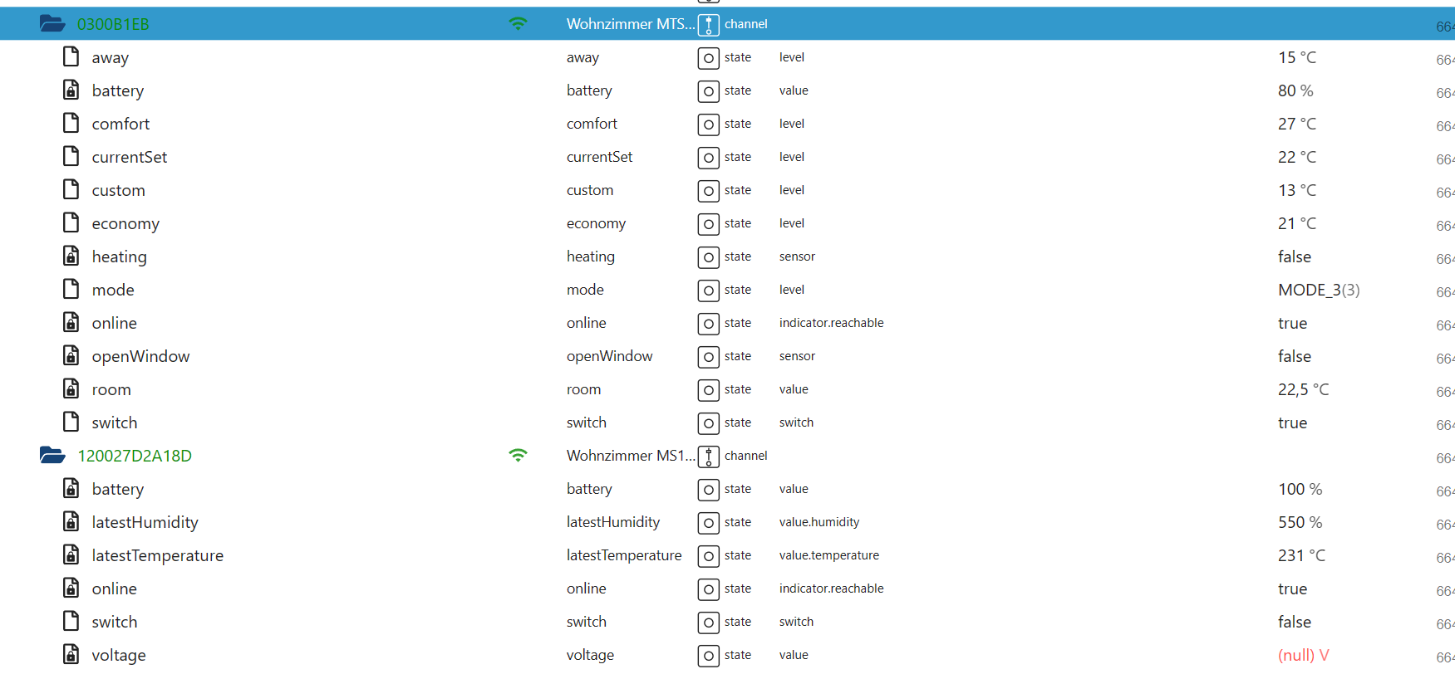1455x674 pixels.
Task: Select the away object entry
Action: tap(110, 57)
